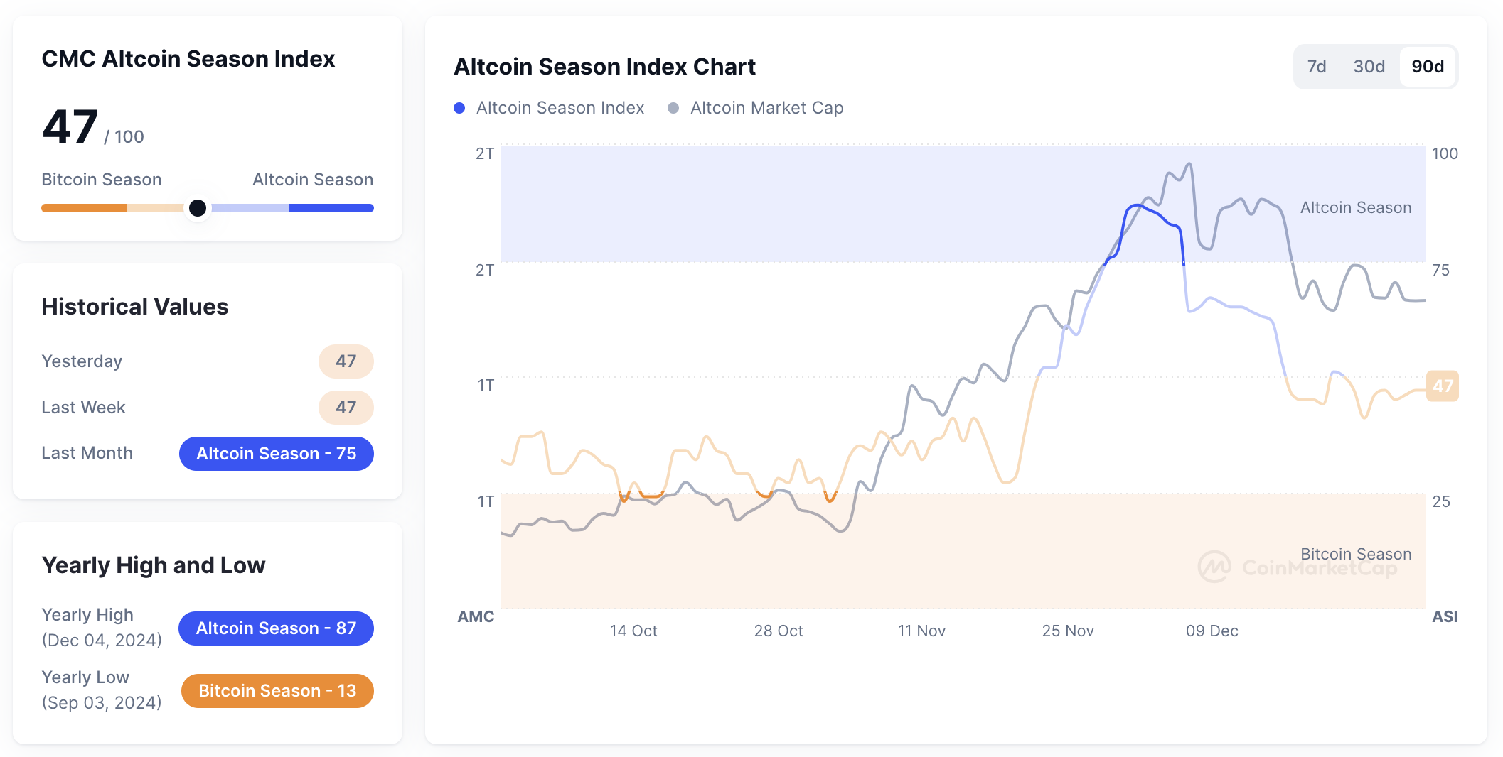Click the 25 Nov date on the axis
The width and height of the screenshot is (1503, 757).
tap(1067, 631)
